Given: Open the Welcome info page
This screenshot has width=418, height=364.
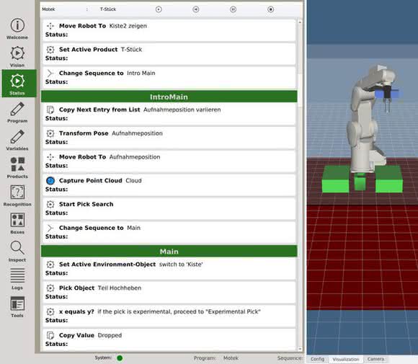Looking at the screenshot, I should click(x=17, y=28).
